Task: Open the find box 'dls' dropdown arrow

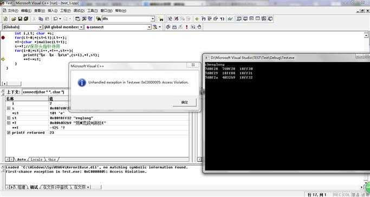Action: point(153,19)
